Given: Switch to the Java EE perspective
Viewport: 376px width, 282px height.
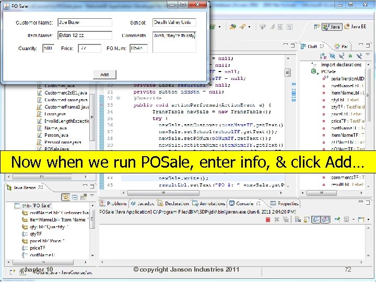Looking at the screenshot, I should 356,27.
